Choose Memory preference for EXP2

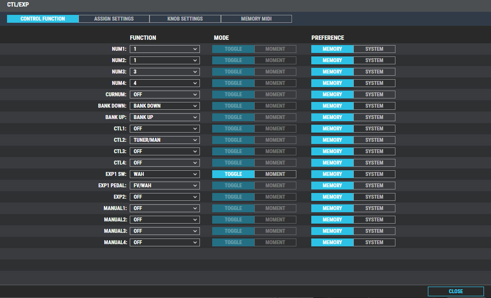(x=332, y=197)
